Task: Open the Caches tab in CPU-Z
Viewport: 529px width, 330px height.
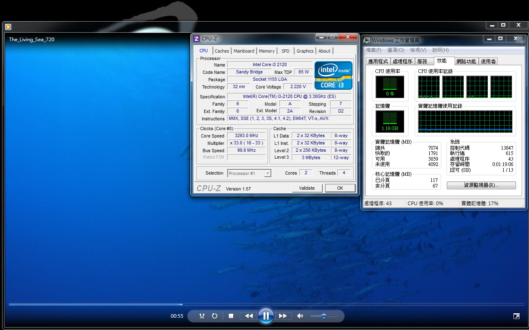Action: point(222,51)
